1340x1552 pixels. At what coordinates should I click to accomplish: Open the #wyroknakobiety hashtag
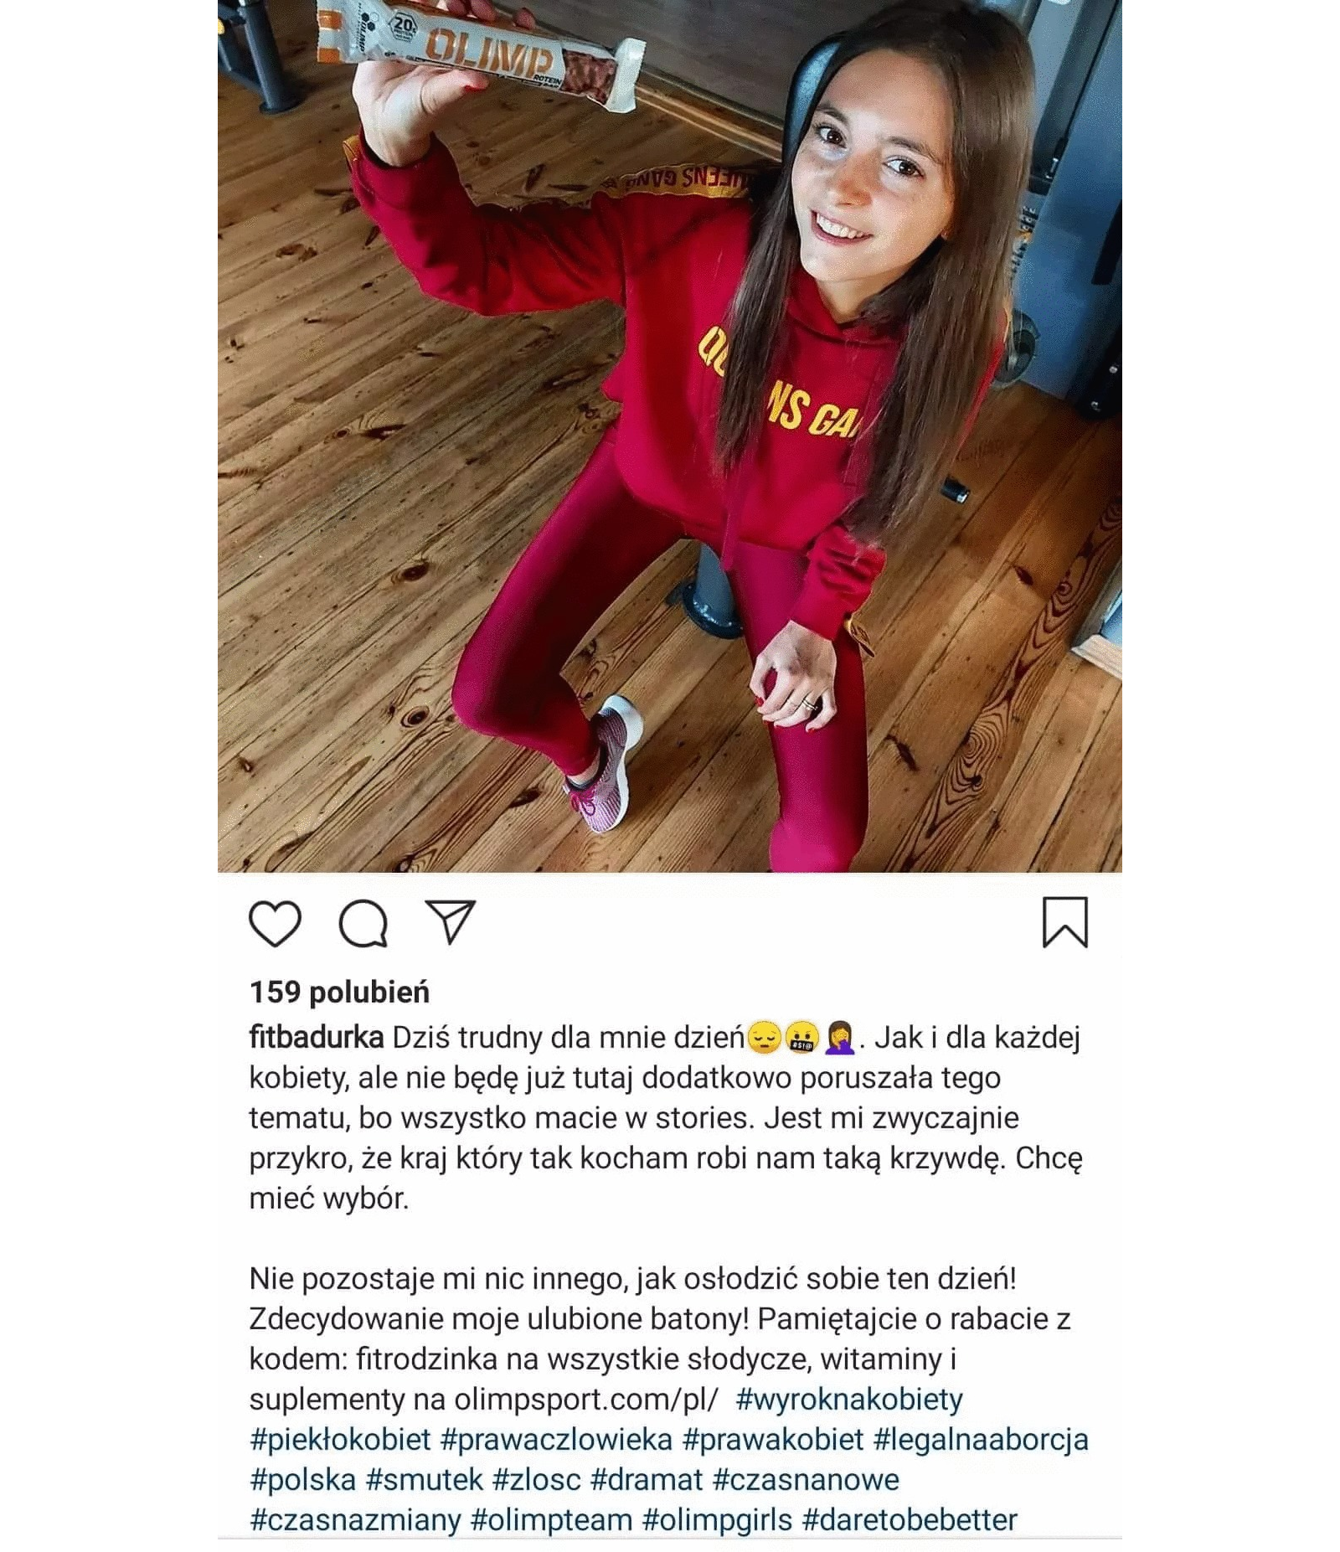tap(849, 1400)
